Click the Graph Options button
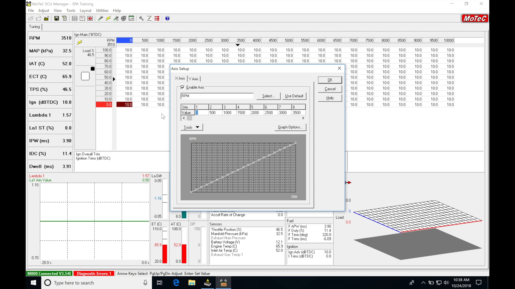Screen dimensions: 515x289 pyautogui.click(x=290, y=127)
